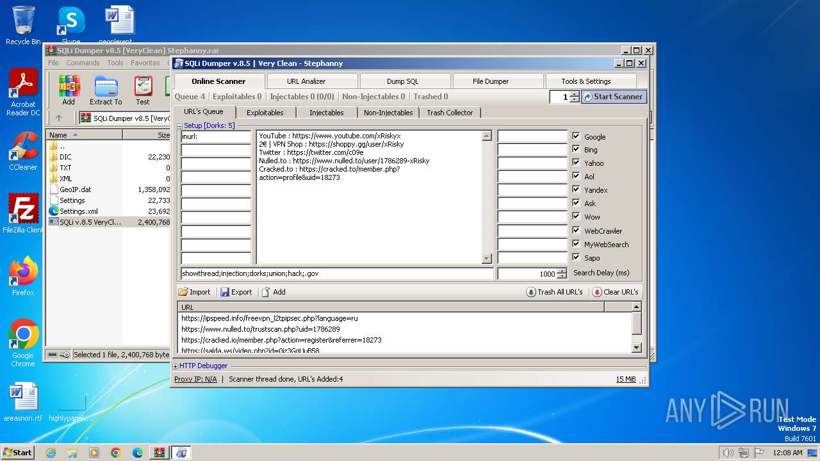Click the Test icon in WinRAR toolbar
The height and width of the screenshot is (461, 820).
[143, 90]
